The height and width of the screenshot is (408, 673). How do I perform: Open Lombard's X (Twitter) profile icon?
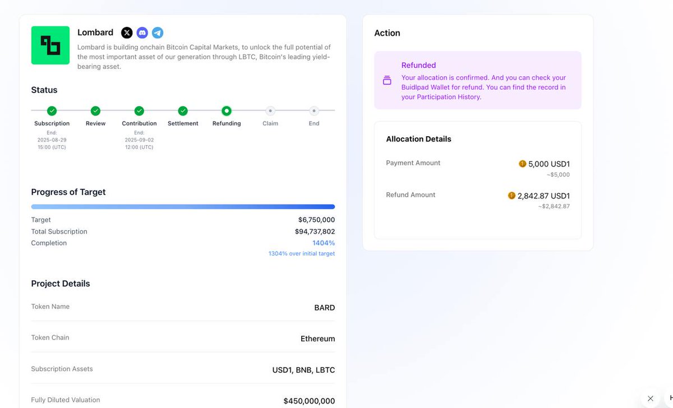[127, 33]
